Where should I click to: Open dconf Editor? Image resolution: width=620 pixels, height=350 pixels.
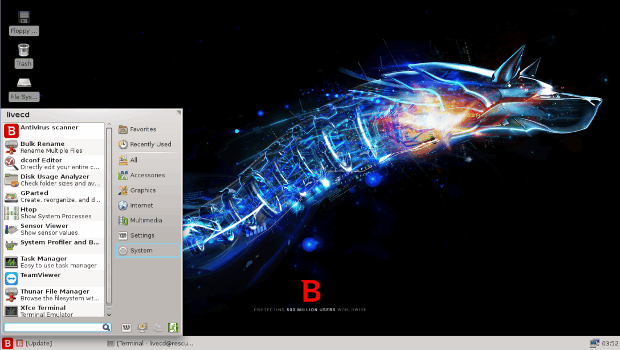[x=54, y=164]
